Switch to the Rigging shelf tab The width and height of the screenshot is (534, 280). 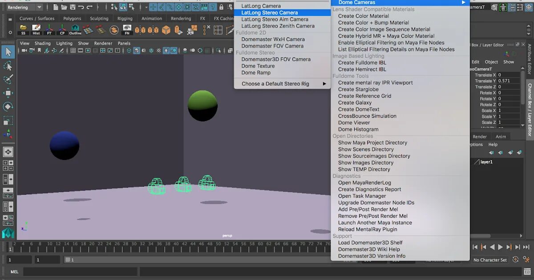(x=125, y=19)
